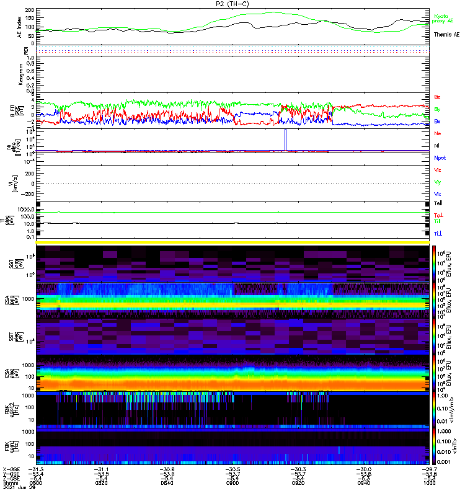Click the AE Index axis label

(19, 27)
